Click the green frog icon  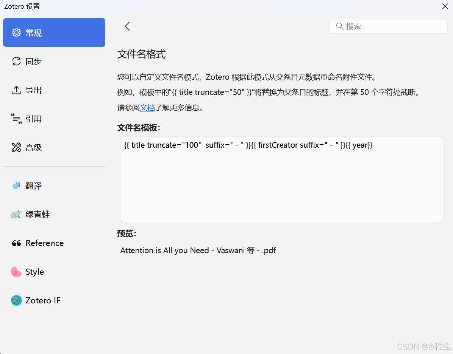coord(16,214)
